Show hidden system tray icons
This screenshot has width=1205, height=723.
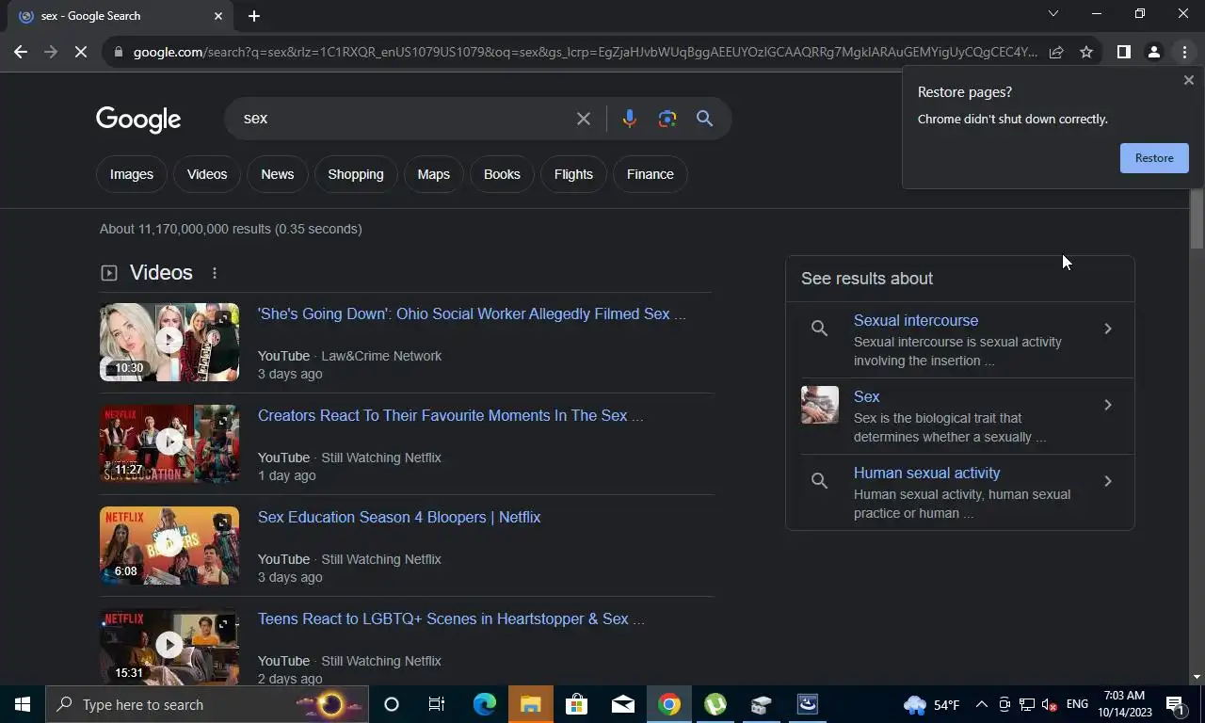pyautogui.click(x=981, y=704)
